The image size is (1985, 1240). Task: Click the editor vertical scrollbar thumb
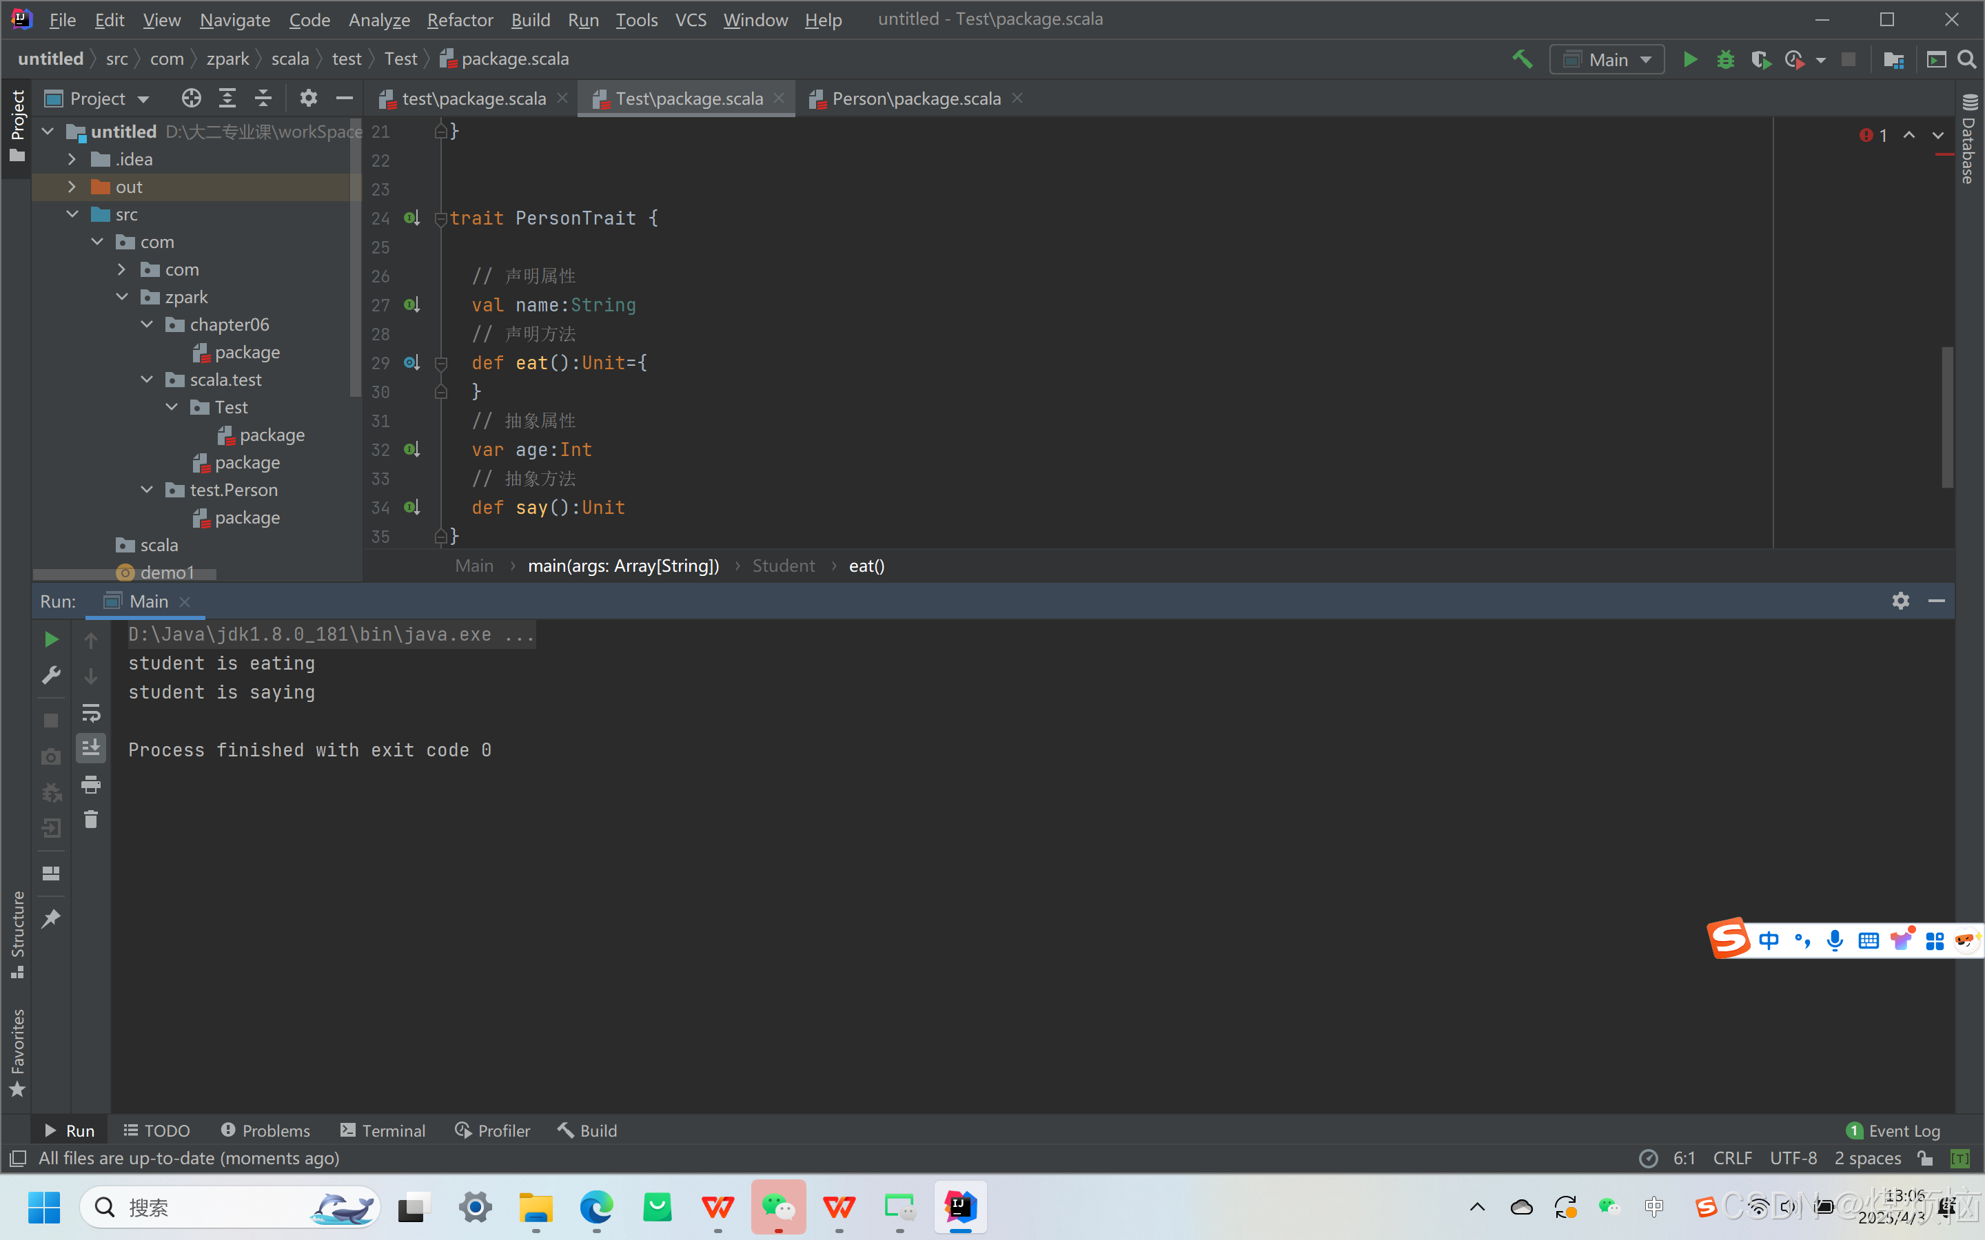(x=1946, y=417)
